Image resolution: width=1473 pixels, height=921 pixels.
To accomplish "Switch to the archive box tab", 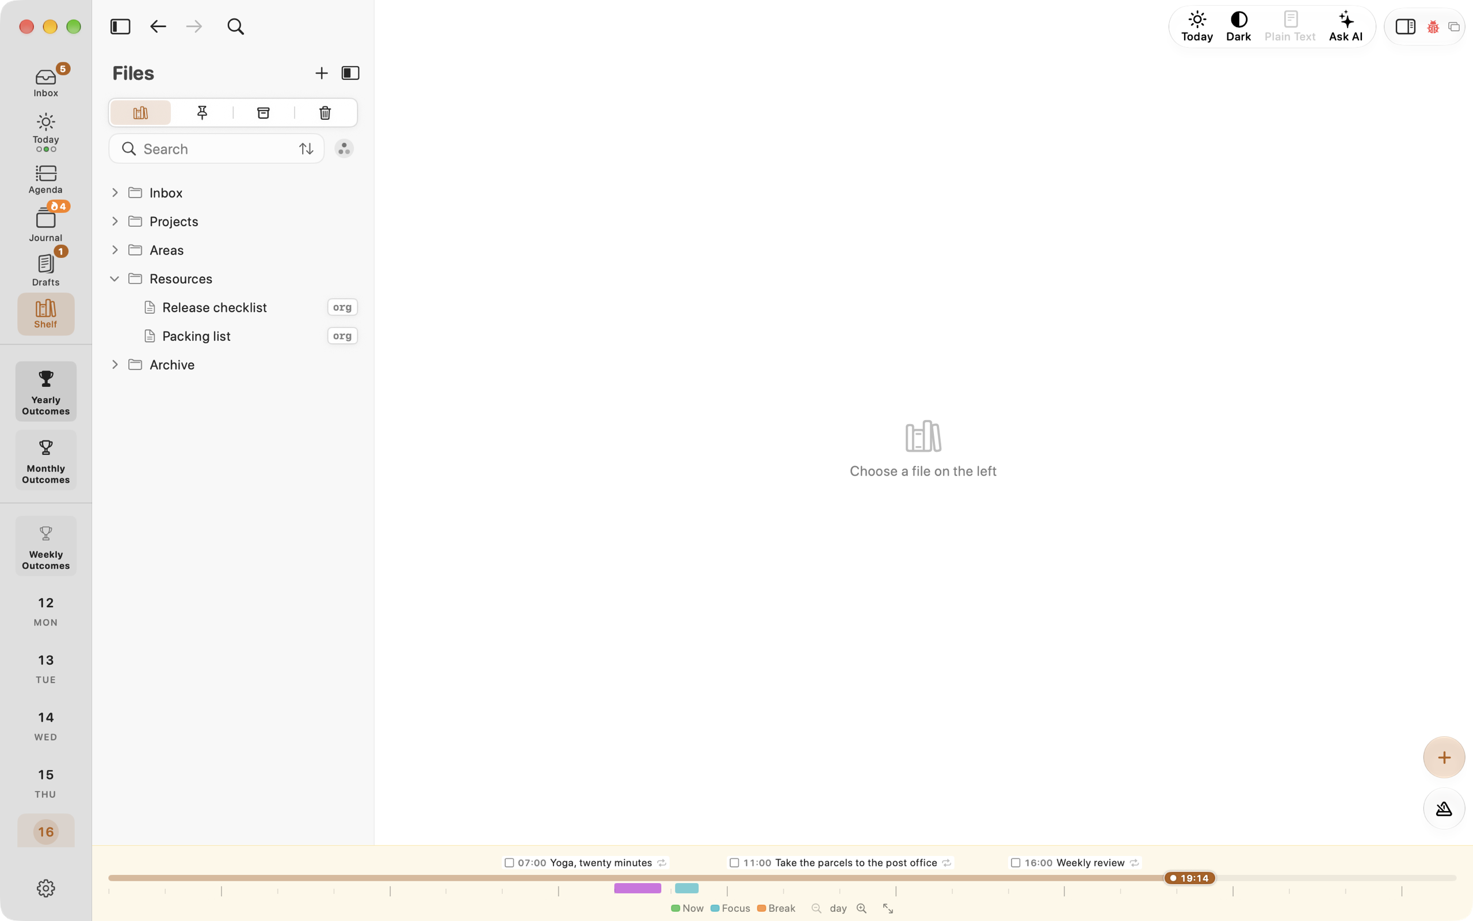I will coord(264,113).
